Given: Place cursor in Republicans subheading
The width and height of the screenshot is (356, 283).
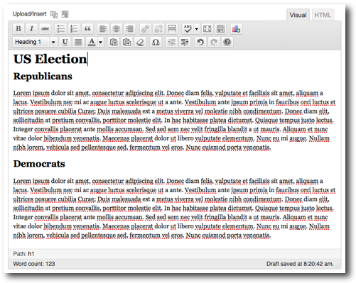Looking at the screenshot, I should pos(43,77).
